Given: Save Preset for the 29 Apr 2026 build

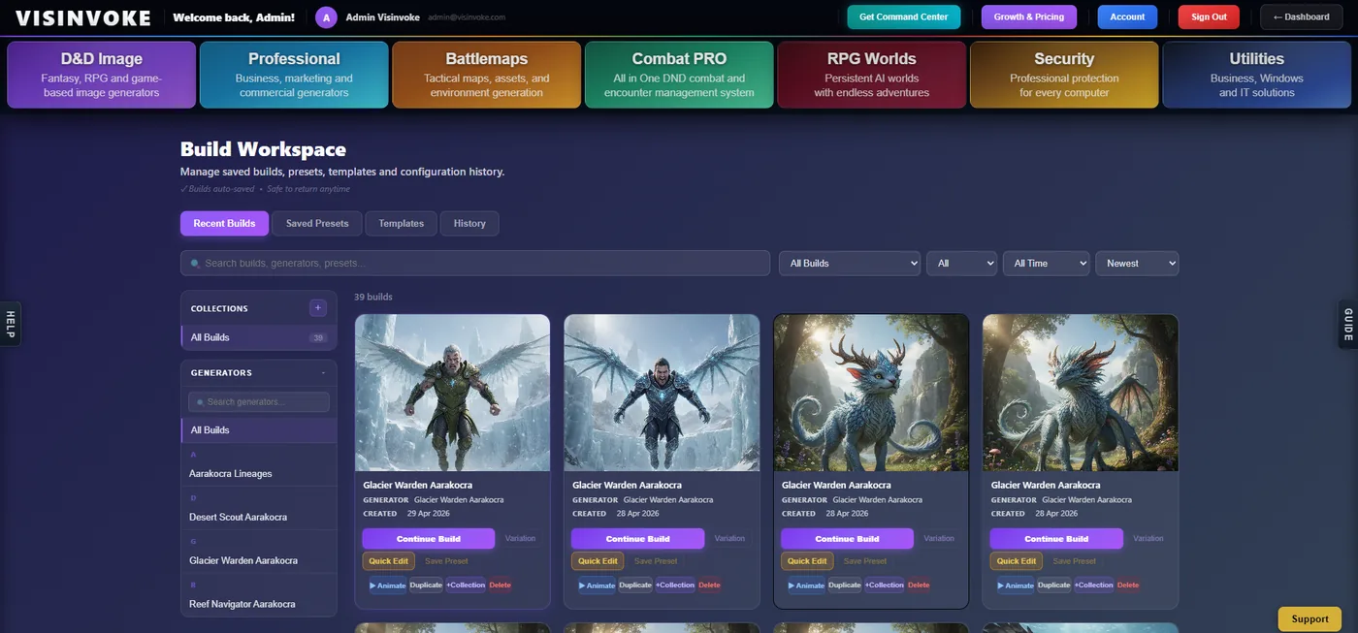Looking at the screenshot, I should tap(446, 561).
